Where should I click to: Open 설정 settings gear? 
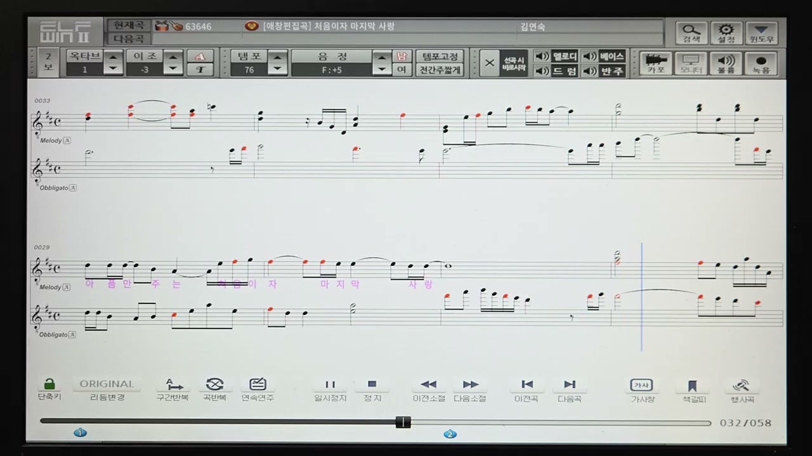(726, 32)
